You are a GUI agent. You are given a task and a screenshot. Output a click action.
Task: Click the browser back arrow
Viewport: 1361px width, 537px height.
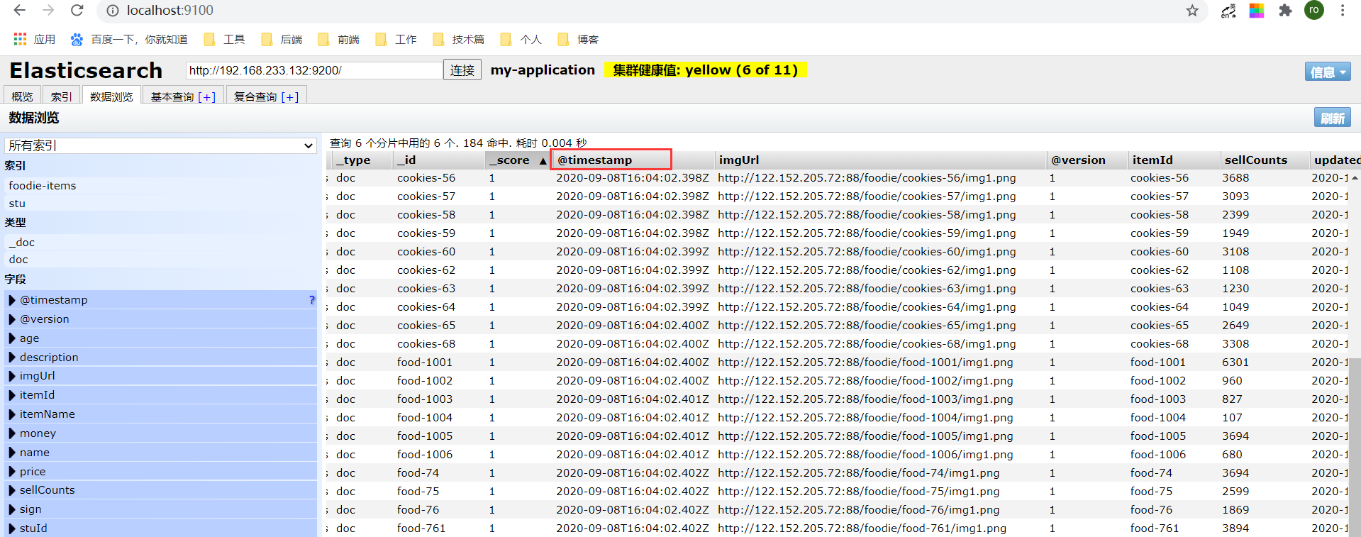click(x=20, y=11)
